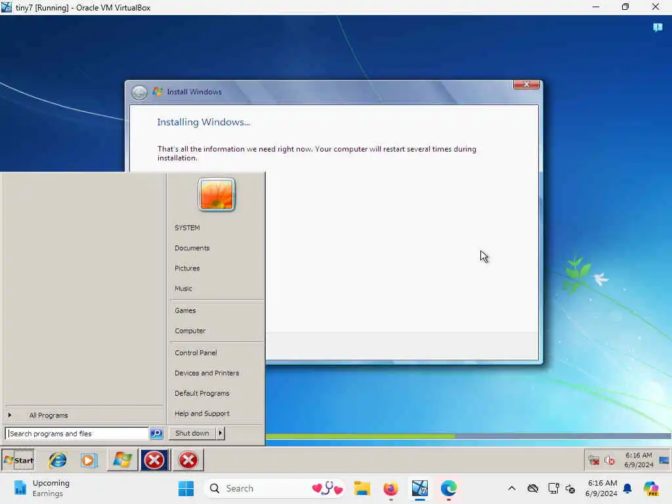
Task: Focus the Search programs and files box
Action: pos(77,433)
